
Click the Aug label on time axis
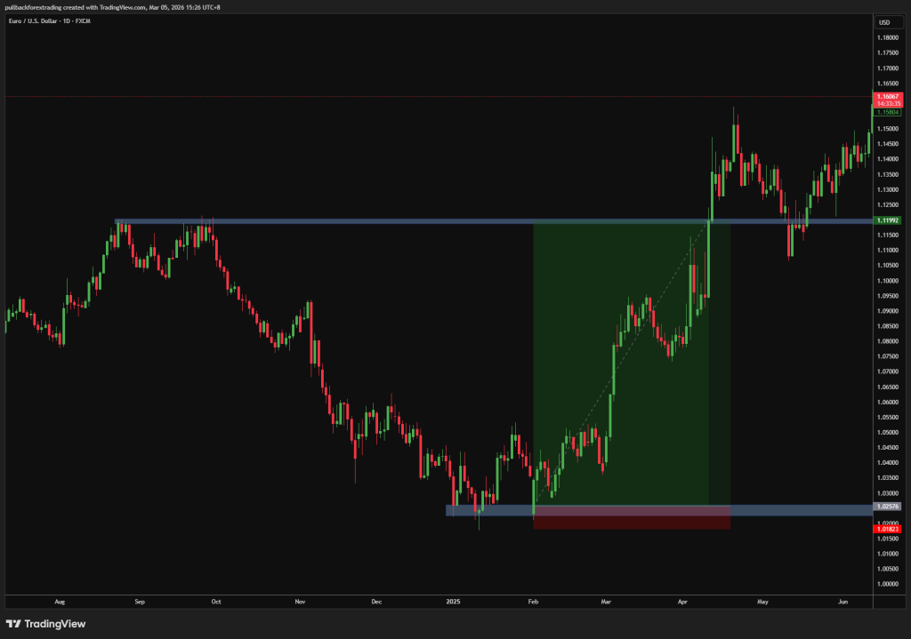point(60,601)
